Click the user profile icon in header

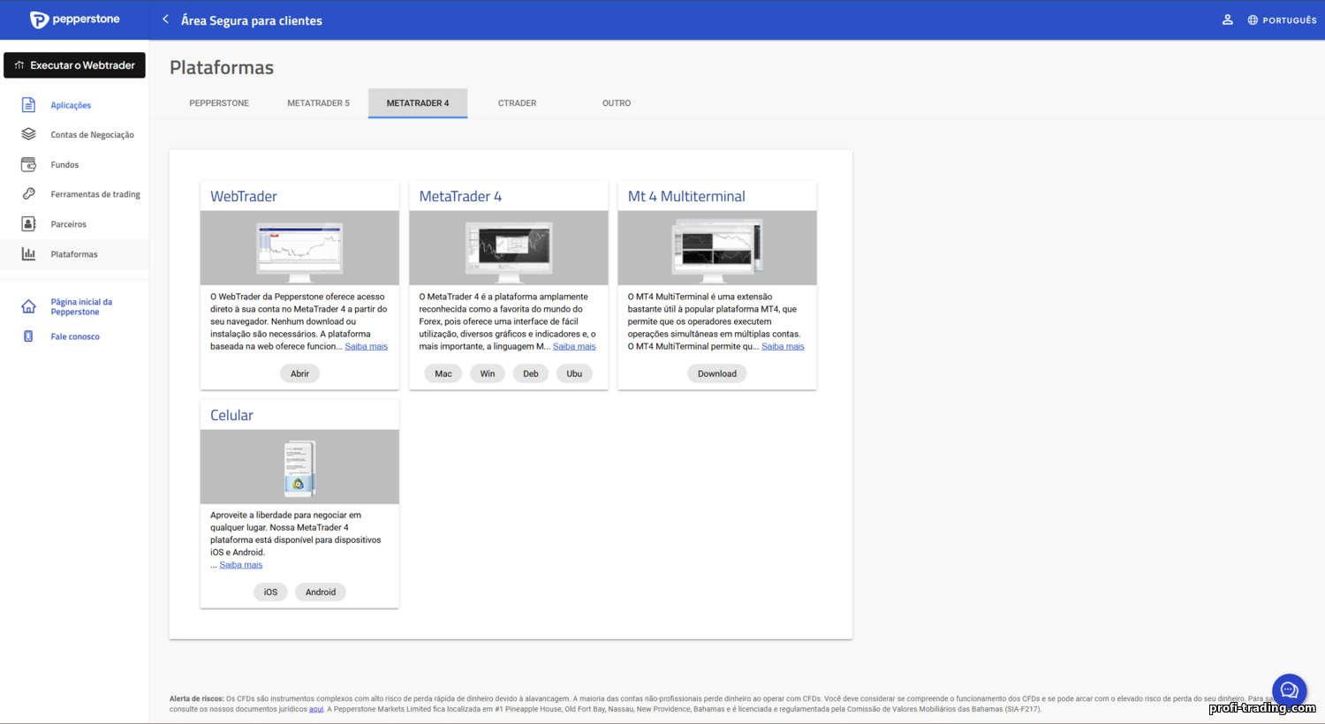pos(1227,19)
